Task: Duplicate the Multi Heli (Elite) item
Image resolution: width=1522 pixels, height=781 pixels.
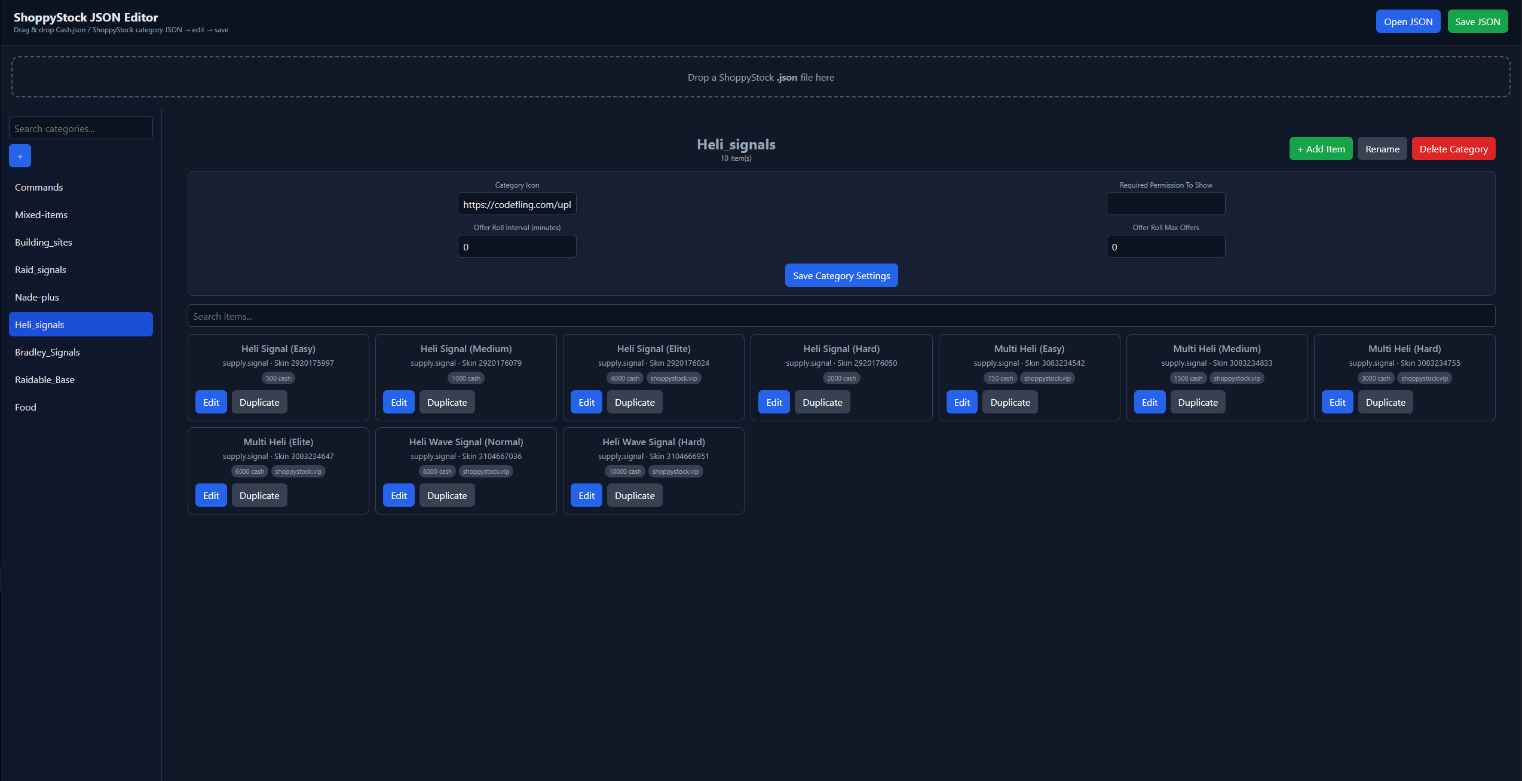Action: click(x=259, y=495)
